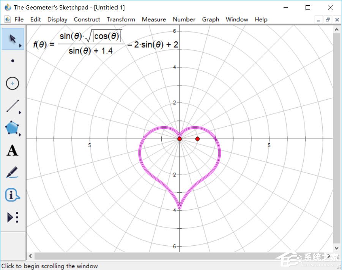
Task: Minimize the Untitled 1 document window
Action: 318,20
